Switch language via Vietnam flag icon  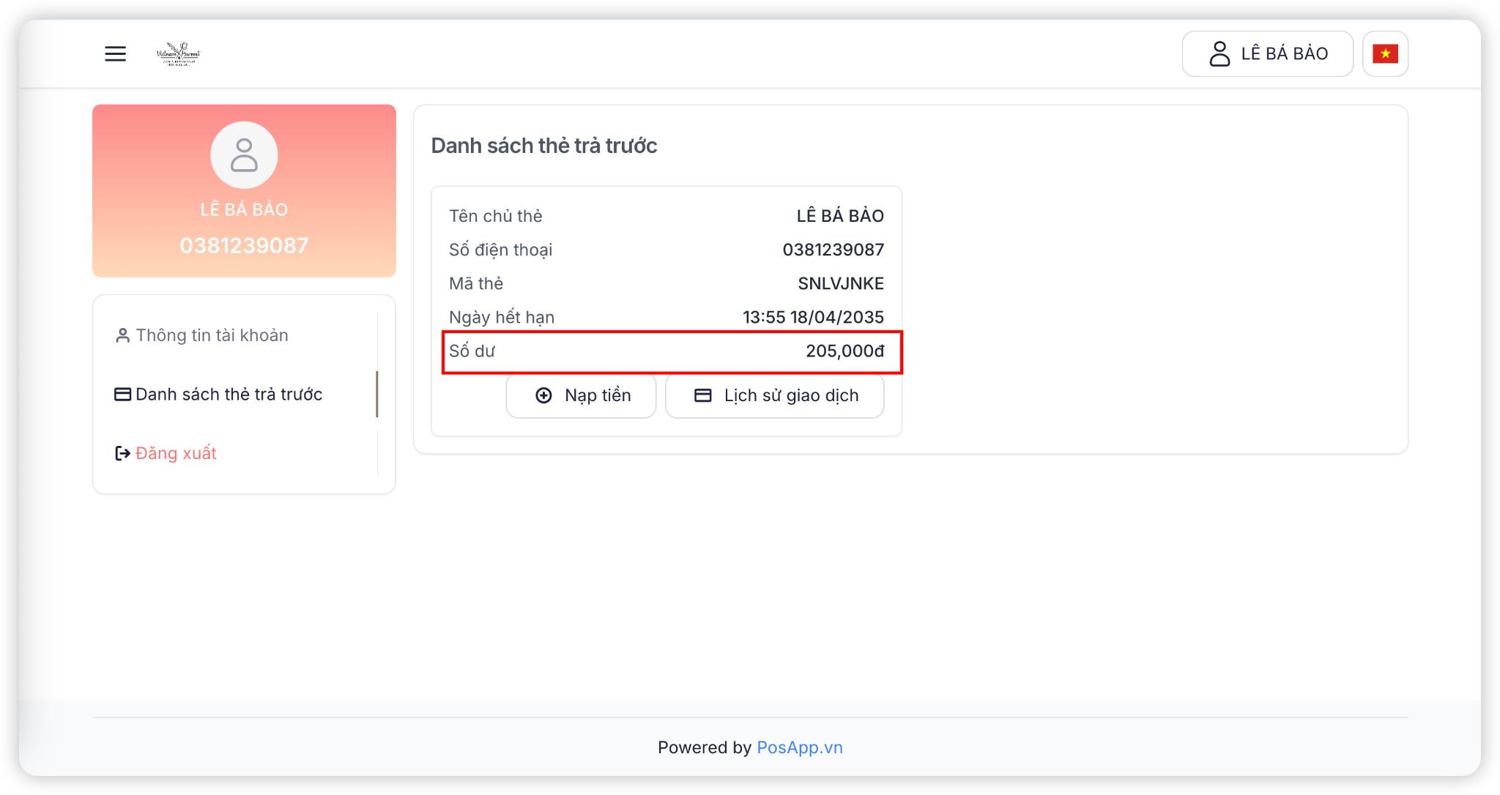(1385, 53)
